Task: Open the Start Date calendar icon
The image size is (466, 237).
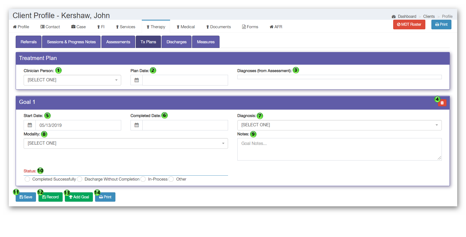Action: click(x=30, y=125)
